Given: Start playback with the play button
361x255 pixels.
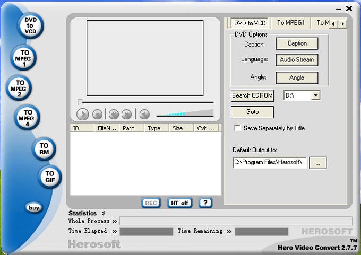Looking at the screenshot, I should point(82,114).
